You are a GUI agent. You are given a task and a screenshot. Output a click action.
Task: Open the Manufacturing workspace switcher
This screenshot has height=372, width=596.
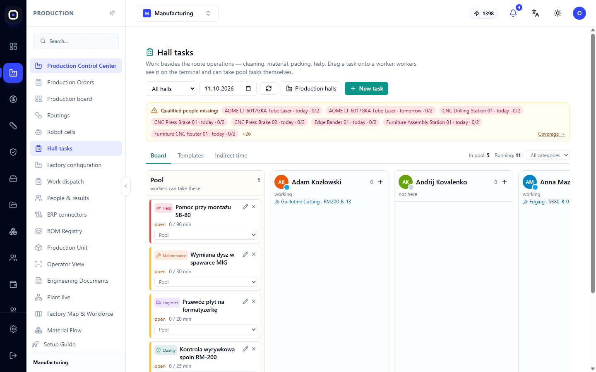point(177,13)
